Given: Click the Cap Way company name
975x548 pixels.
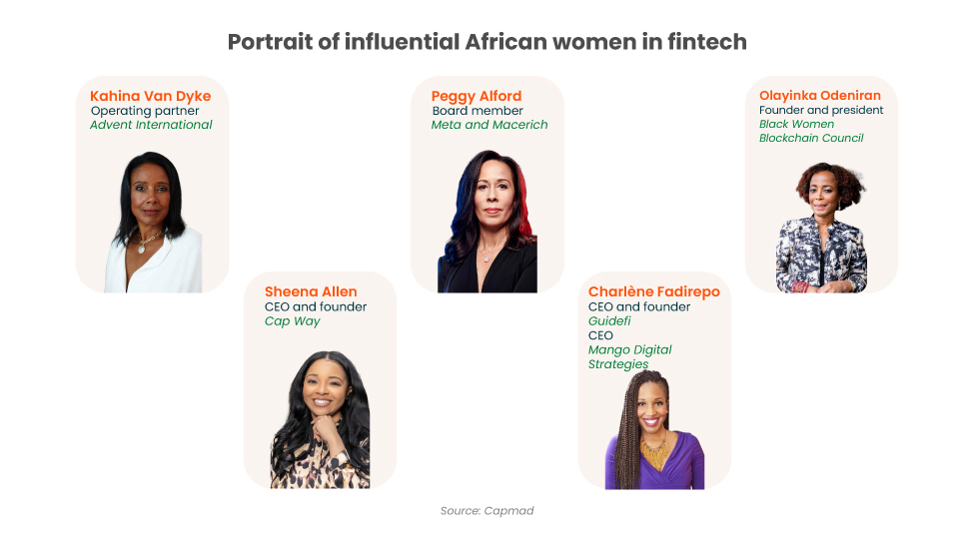Looking at the screenshot, I should [293, 321].
